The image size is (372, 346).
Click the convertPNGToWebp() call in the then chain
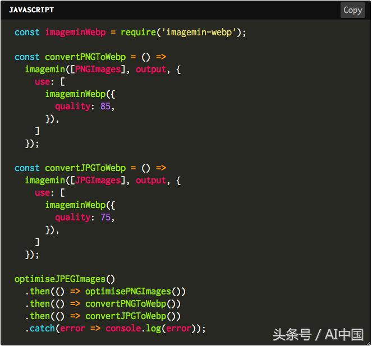point(131,304)
